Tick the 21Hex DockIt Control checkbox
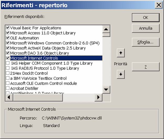Viewport: 164px width, 139px height. (x=8, y=73)
